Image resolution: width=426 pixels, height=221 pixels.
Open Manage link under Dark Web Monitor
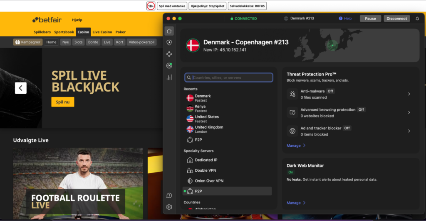[296, 203]
